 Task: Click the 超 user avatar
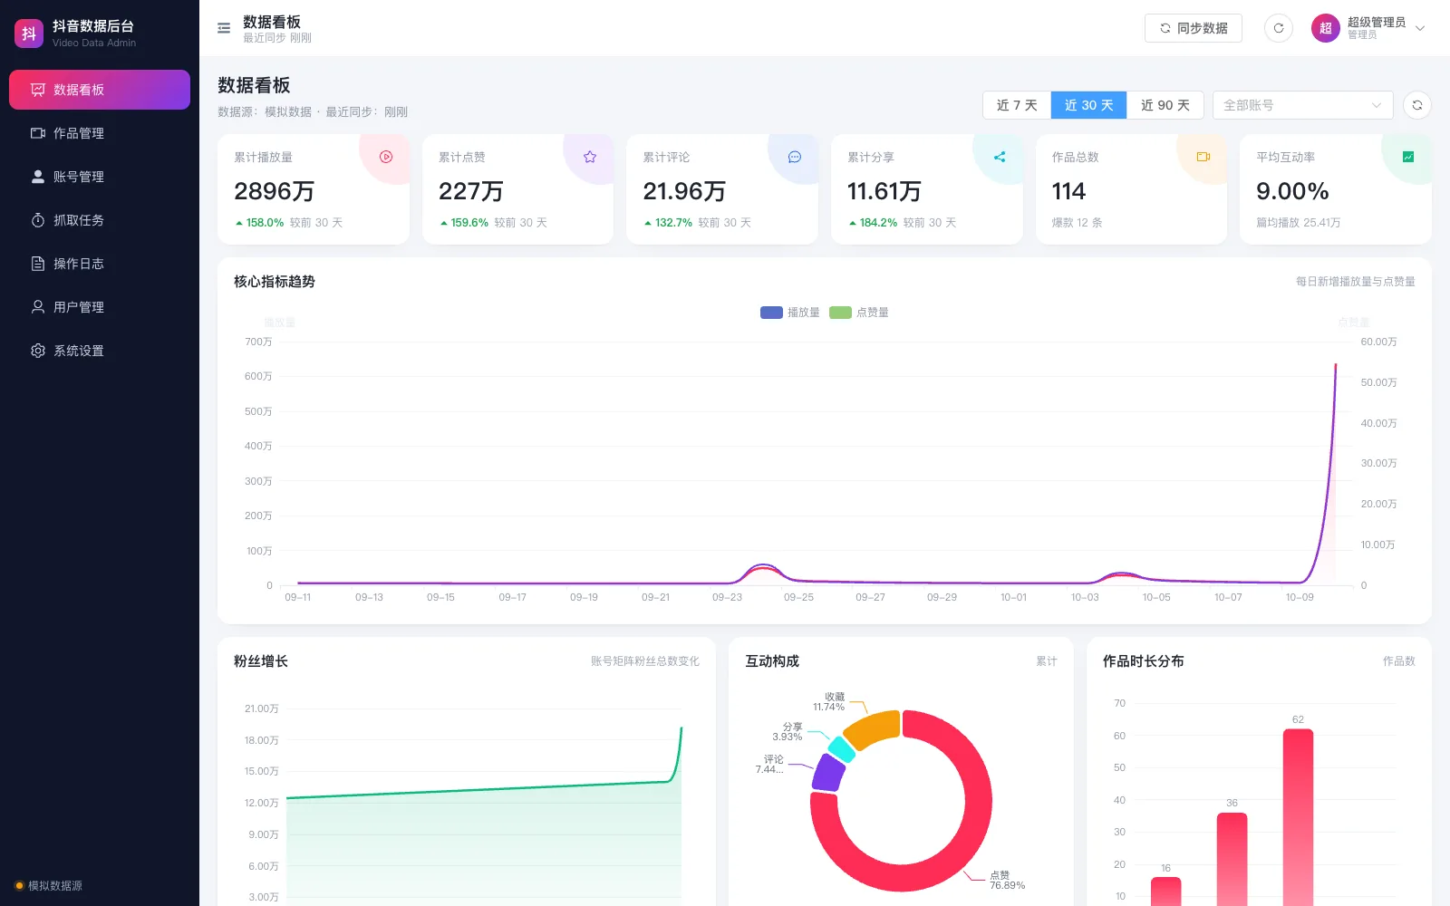(x=1326, y=28)
